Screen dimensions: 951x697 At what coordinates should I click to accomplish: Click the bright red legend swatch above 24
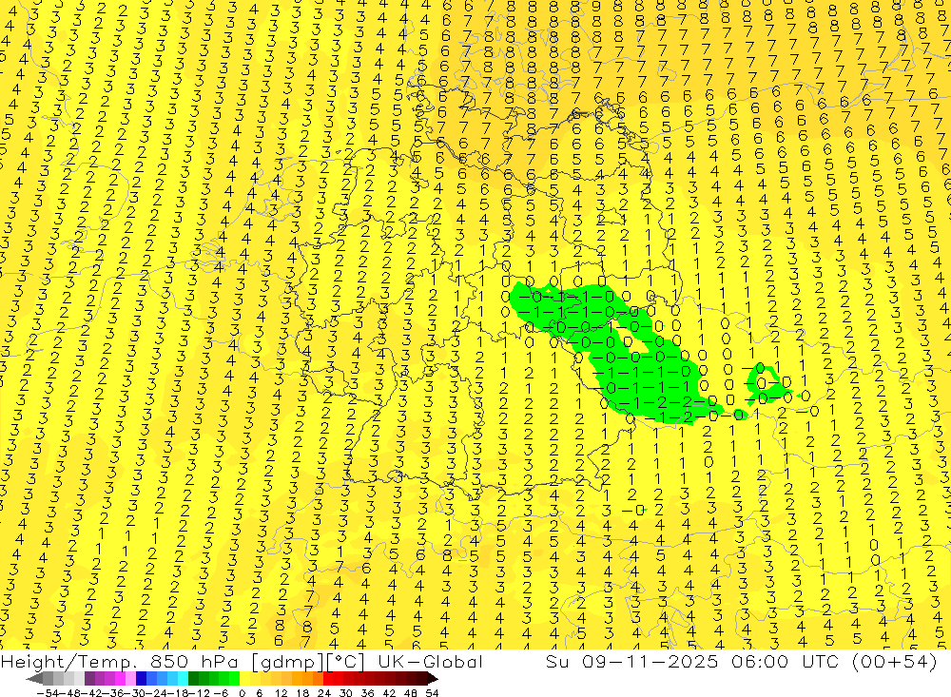point(328,679)
